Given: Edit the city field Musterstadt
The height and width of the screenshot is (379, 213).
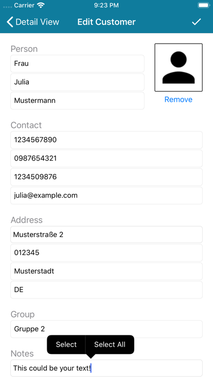Looking at the screenshot, I should 106,271.
